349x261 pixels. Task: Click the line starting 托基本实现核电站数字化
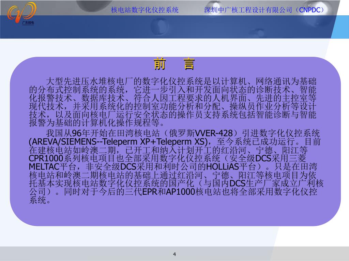[176, 183]
